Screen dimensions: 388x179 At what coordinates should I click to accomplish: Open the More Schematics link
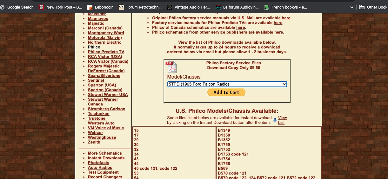point(105,153)
